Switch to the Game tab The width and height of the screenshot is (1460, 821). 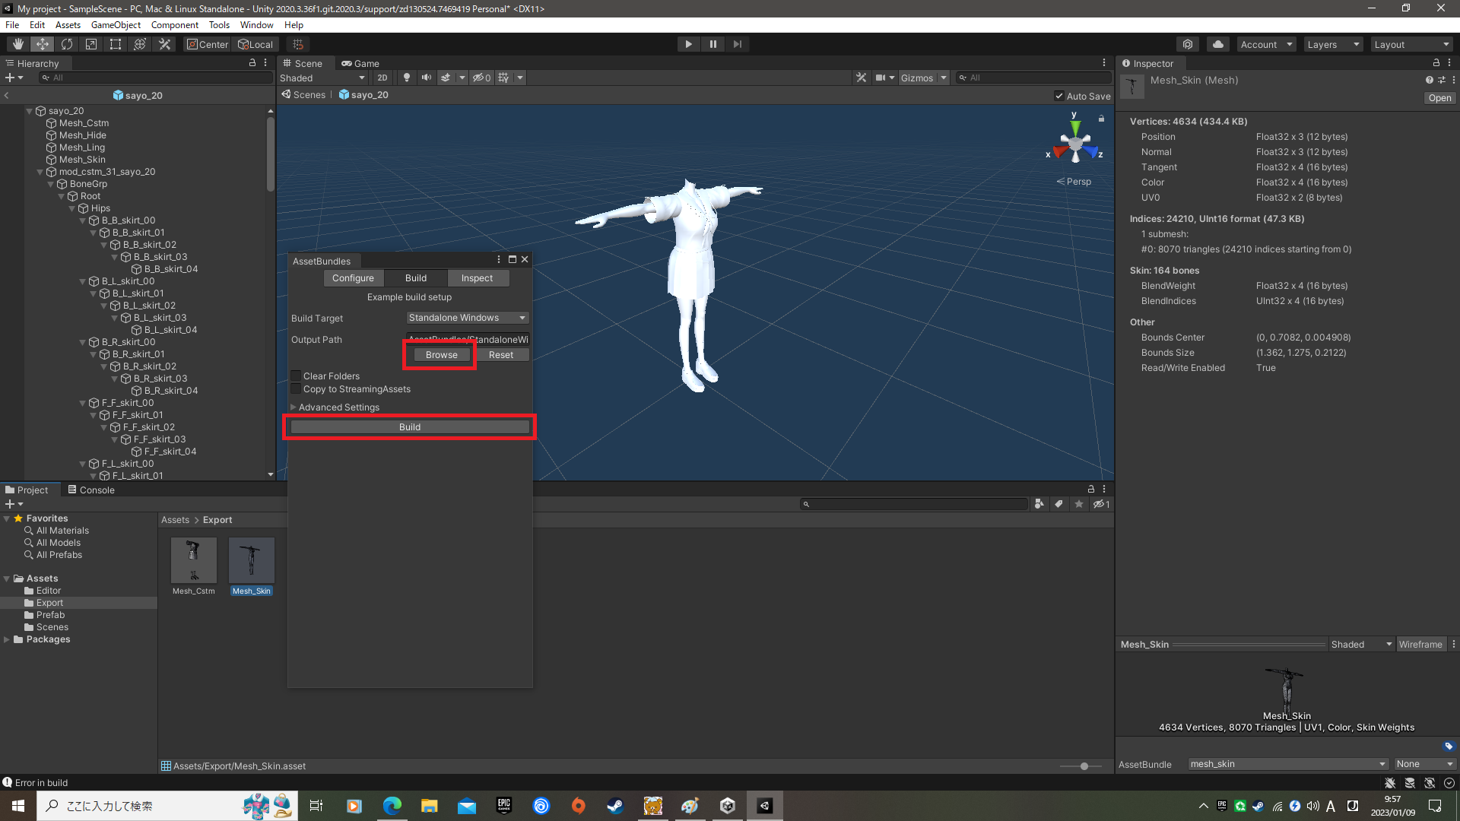360,63
